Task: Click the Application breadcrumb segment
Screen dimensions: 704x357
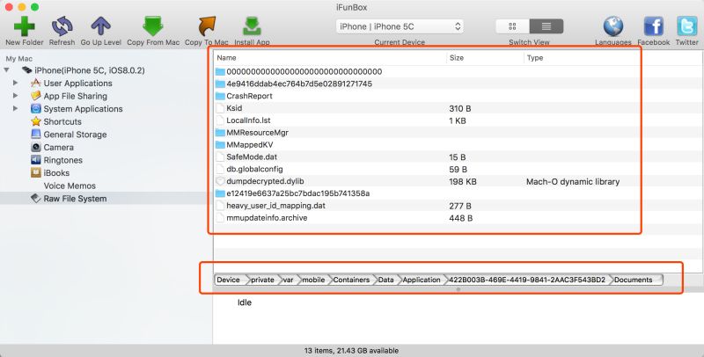Action: (422, 280)
